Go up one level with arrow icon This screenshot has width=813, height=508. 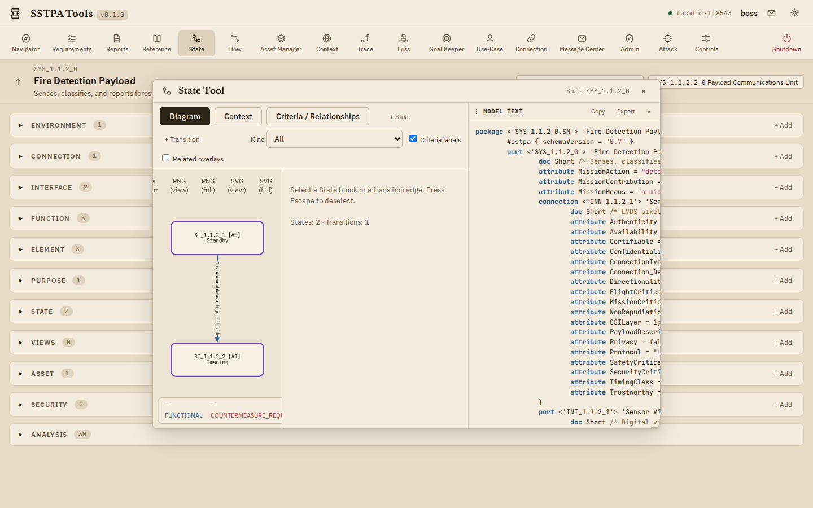(x=18, y=82)
